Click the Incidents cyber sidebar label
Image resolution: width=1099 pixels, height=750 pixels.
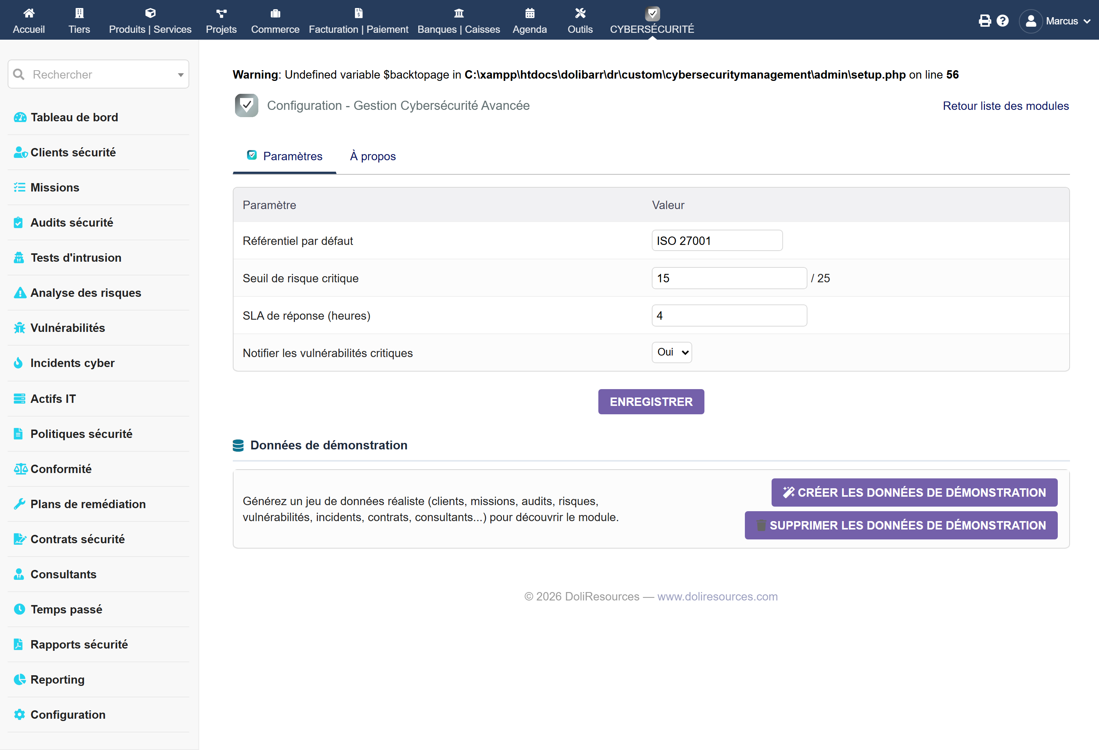tap(73, 363)
